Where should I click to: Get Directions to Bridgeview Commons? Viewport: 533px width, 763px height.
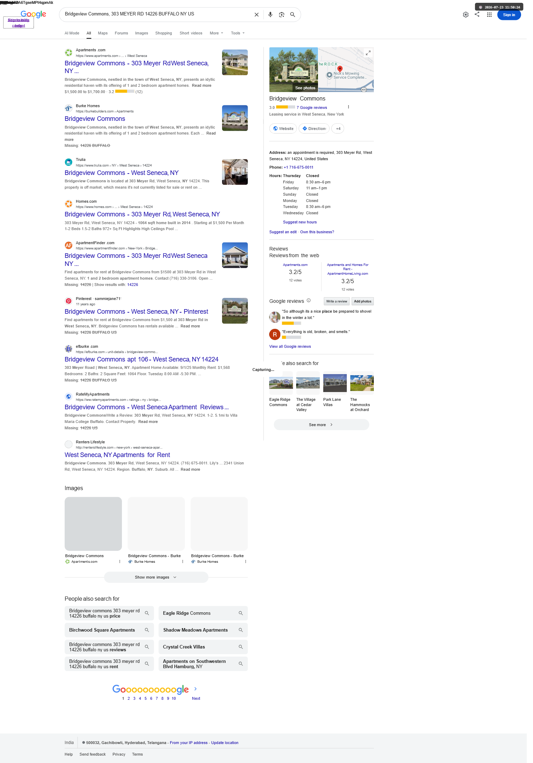point(314,129)
